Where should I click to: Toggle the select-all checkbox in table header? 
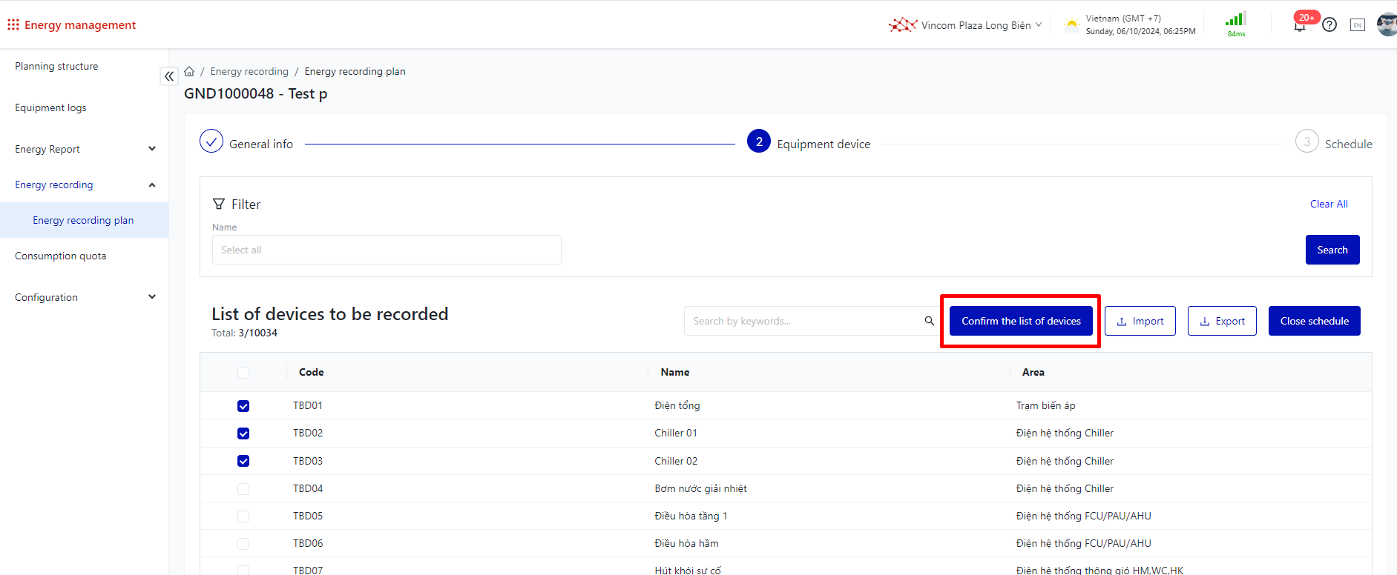coord(243,373)
